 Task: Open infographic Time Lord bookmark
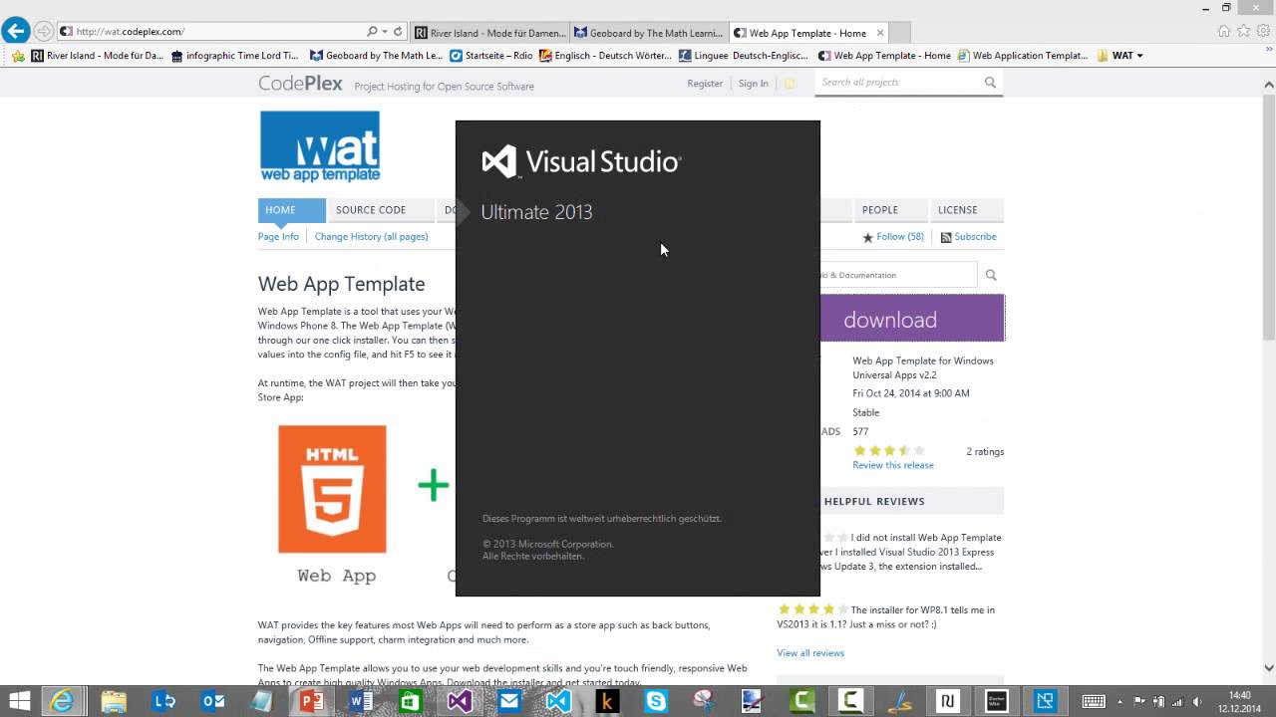point(235,56)
